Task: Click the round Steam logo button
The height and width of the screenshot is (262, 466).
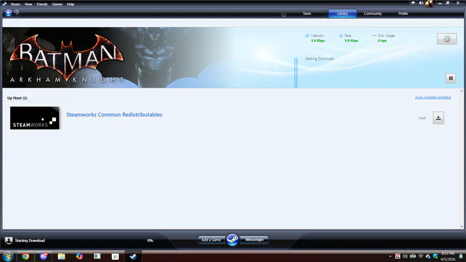Action: coord(232,239)
